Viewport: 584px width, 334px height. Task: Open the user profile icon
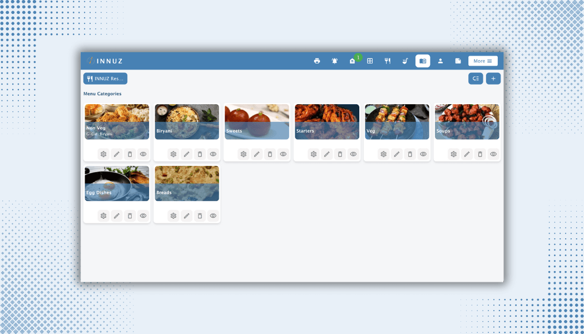coord(441,61)
